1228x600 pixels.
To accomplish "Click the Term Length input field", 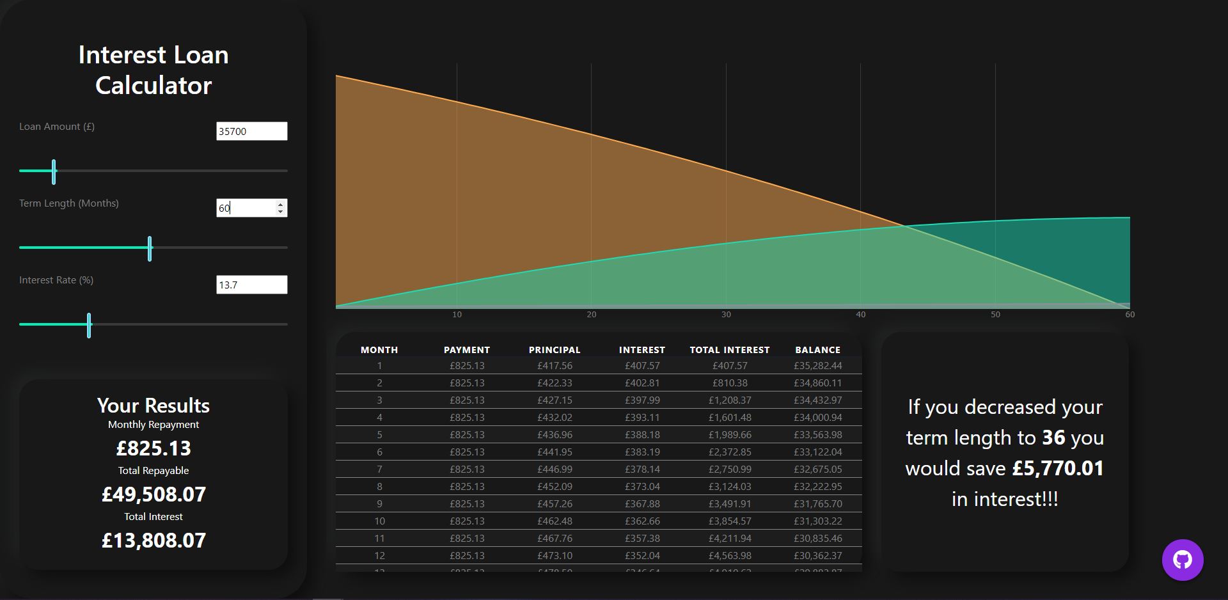I will [x=252, y=208].
